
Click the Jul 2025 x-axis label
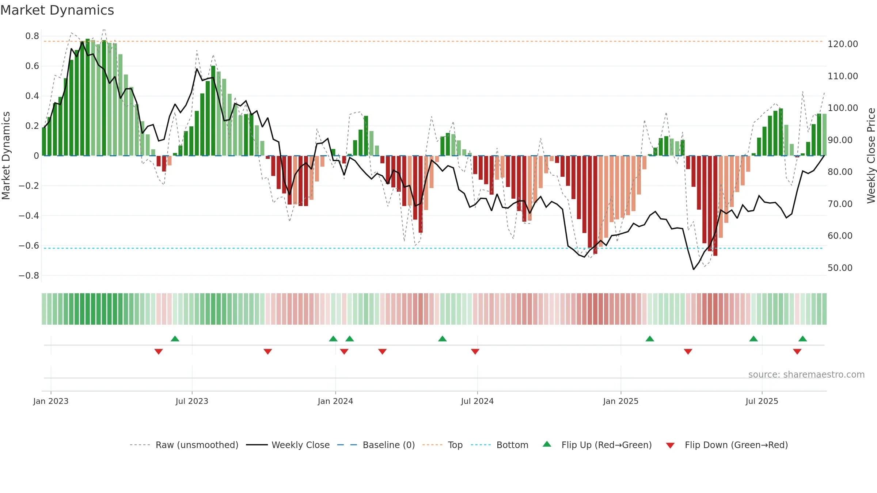coord(762,401)
